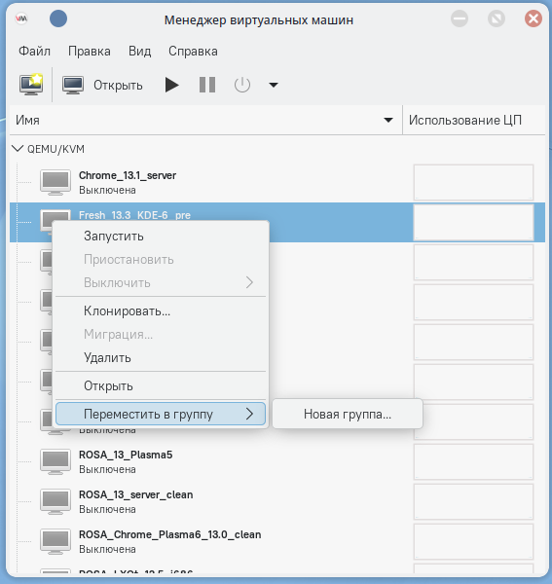Click Выключена status under ROSA_13_Plasma5
This screenshot has height=584, width=552.
coord(107,470)
